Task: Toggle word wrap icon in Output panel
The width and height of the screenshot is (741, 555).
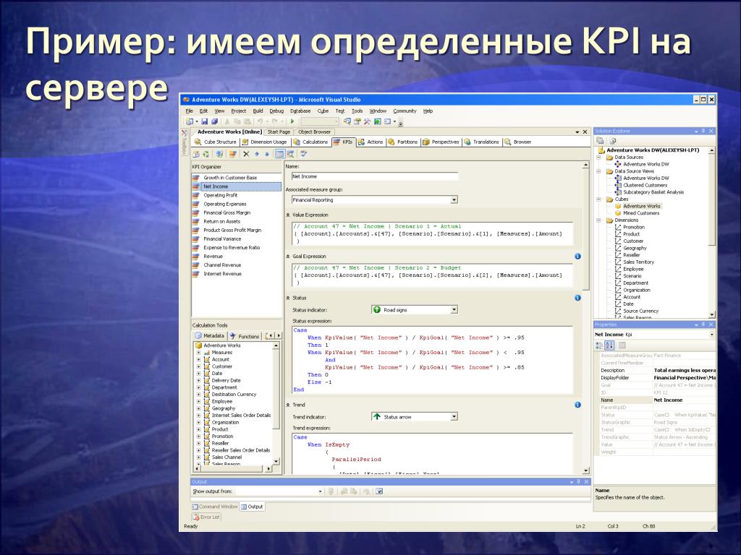Action: point(379,491)
